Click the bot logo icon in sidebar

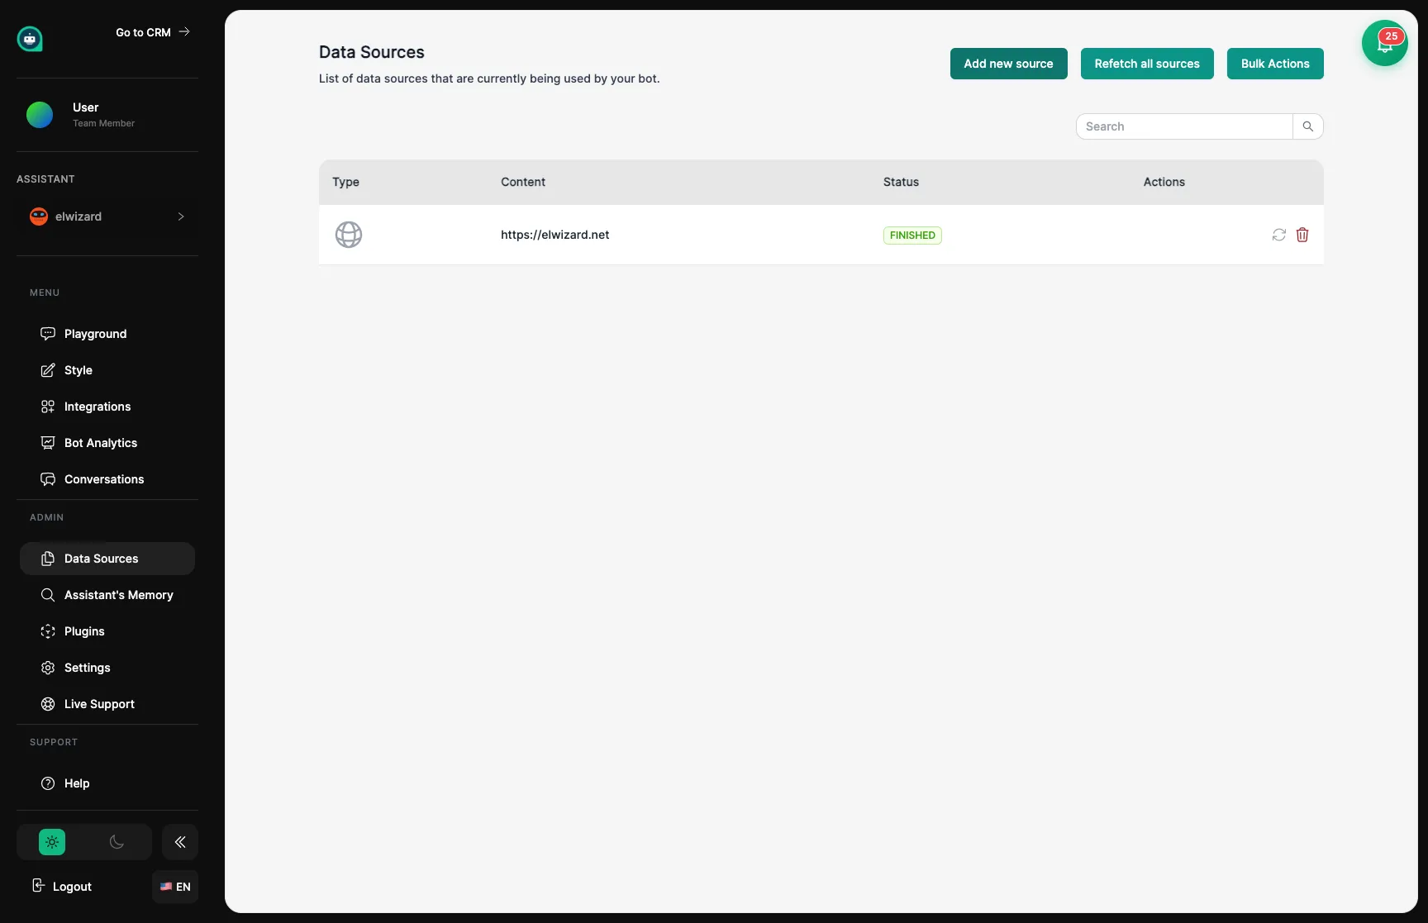pyautogui.click(x=30, y=39)
